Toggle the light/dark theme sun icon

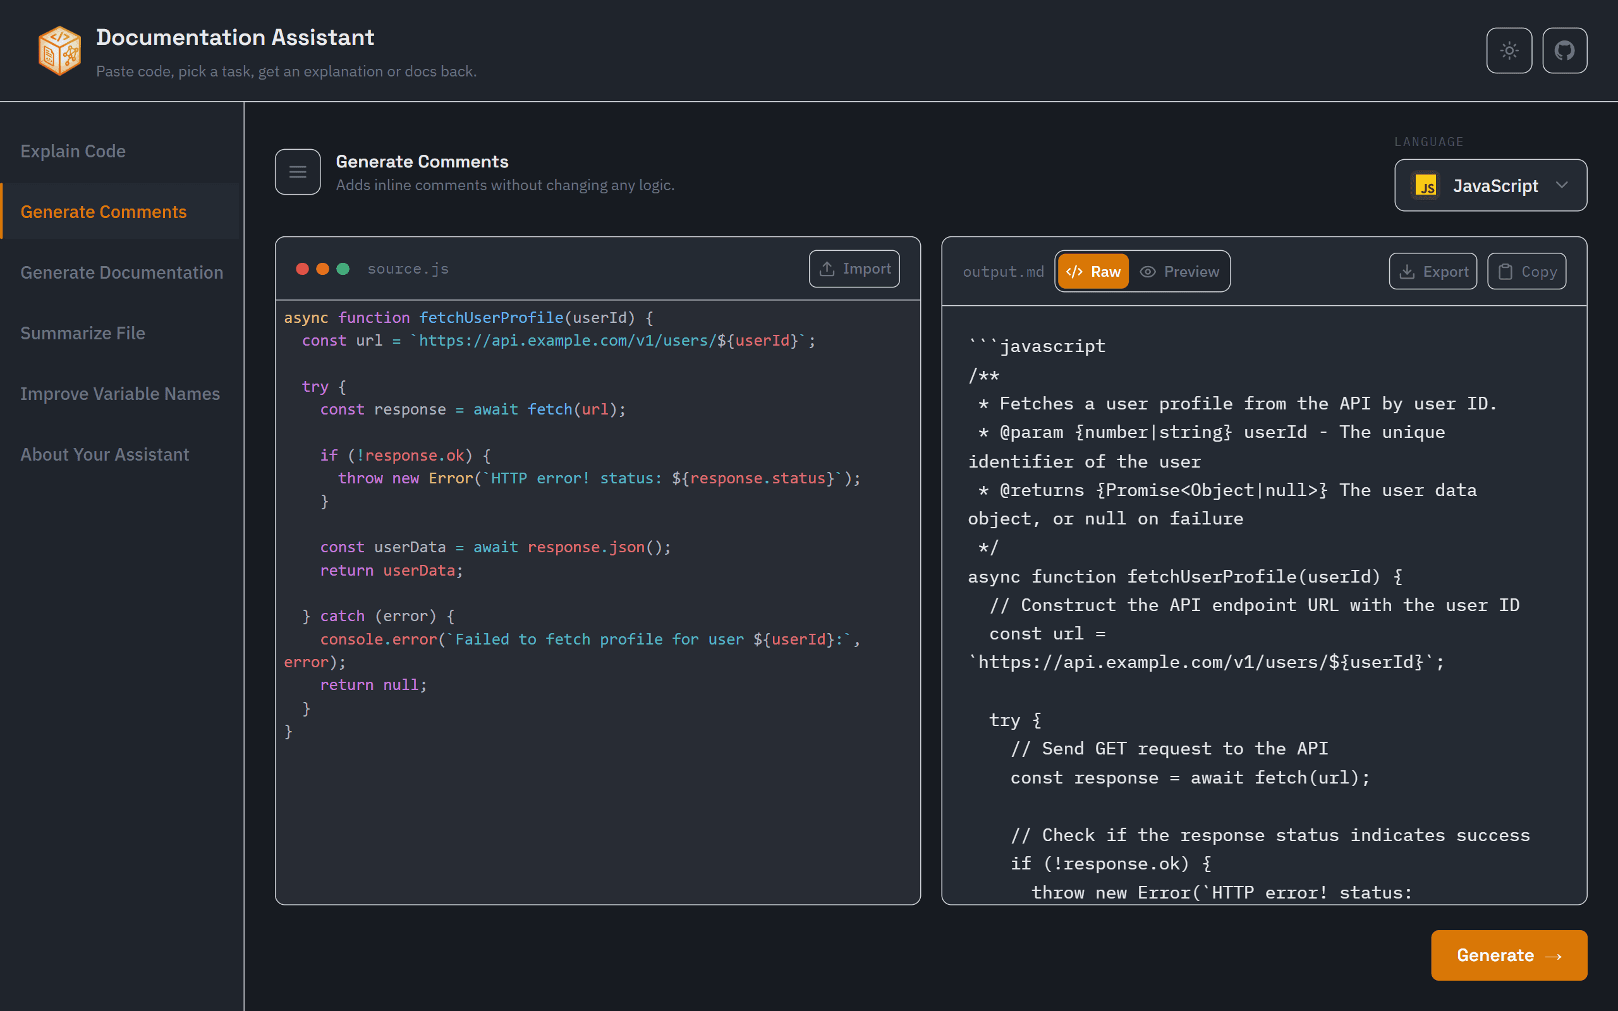point(1509,50)
